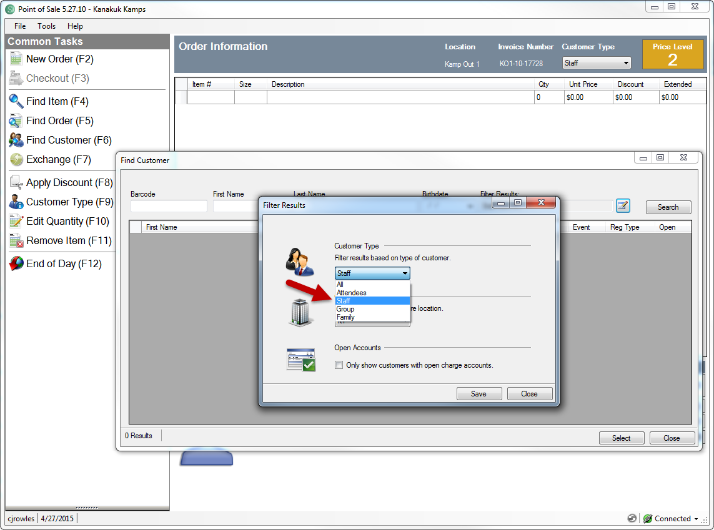Click the Price Level 2 orange box
714x530 pixels.
point(672,54)
